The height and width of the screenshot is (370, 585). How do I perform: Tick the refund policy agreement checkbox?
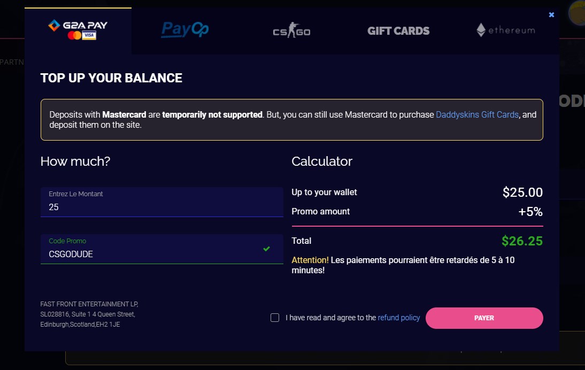tap(275, 318)
